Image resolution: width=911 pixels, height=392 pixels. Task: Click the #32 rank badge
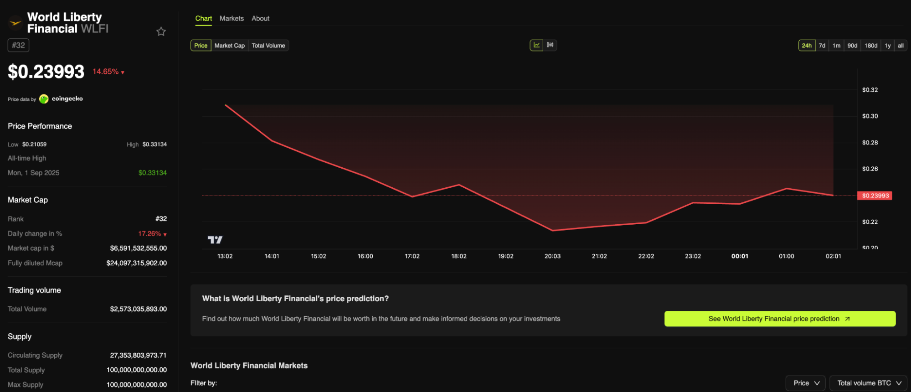click(18, 45)
